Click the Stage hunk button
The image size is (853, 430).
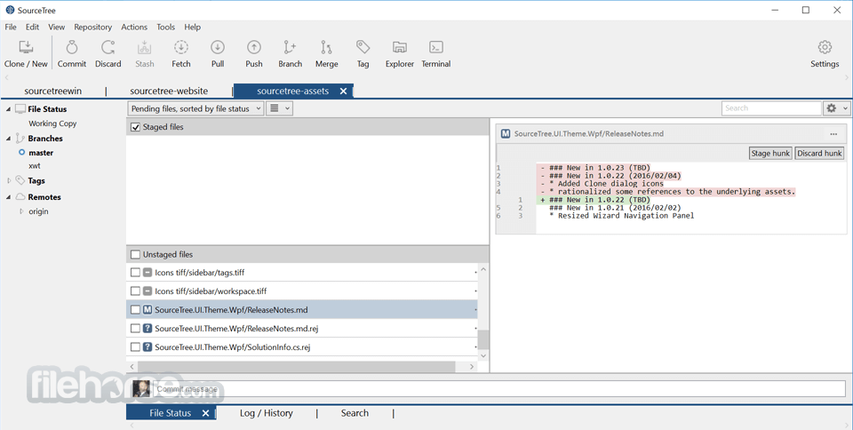[x=770, y=154]
